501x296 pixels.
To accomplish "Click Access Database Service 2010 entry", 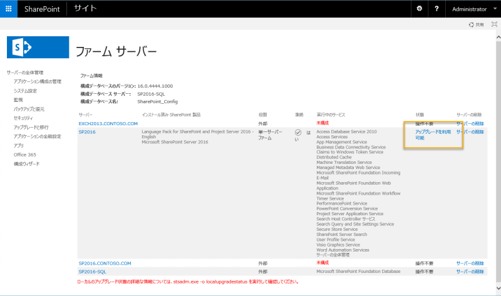I will click(346, 131).
